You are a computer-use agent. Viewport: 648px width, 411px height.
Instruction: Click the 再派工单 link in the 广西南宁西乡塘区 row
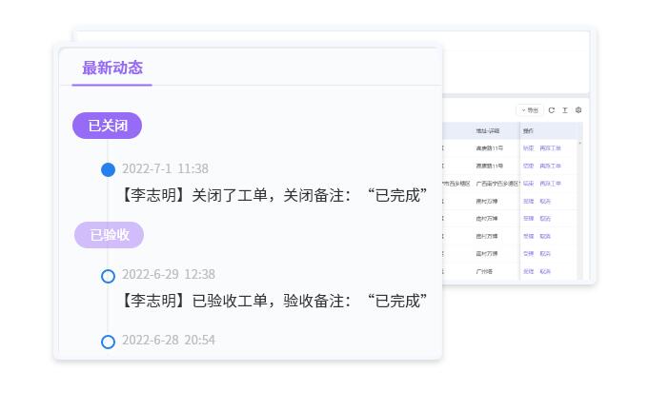pyautogui.click(x=550, y=184)
